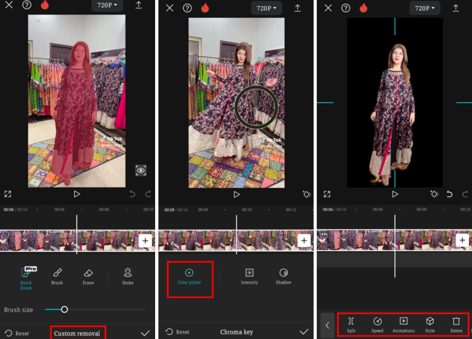The width and height of the screenshot is (472, 339).
Task: Confirm Chroma key with the checkmark
Action: click(304, 332)
